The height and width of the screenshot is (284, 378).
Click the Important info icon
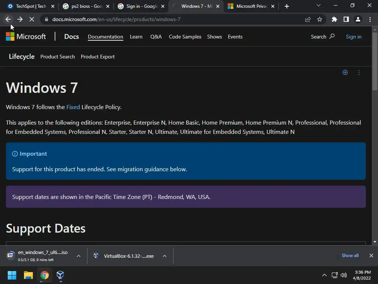pyautogui.click(x=15, y=154)
